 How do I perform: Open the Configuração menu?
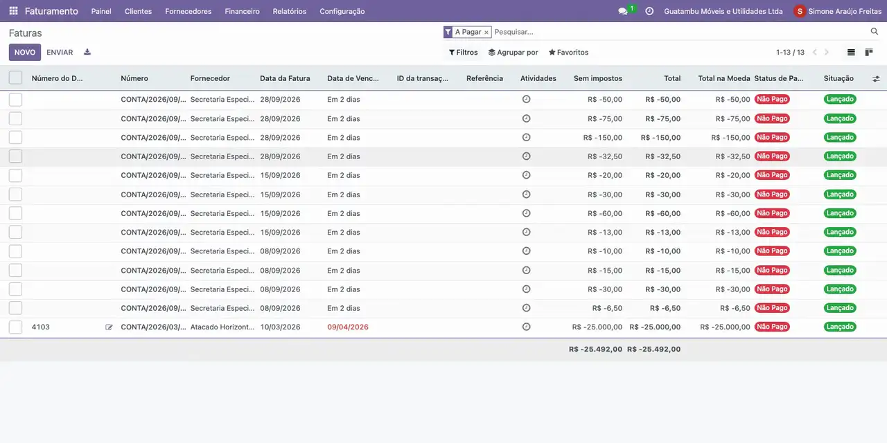[342, 11]
